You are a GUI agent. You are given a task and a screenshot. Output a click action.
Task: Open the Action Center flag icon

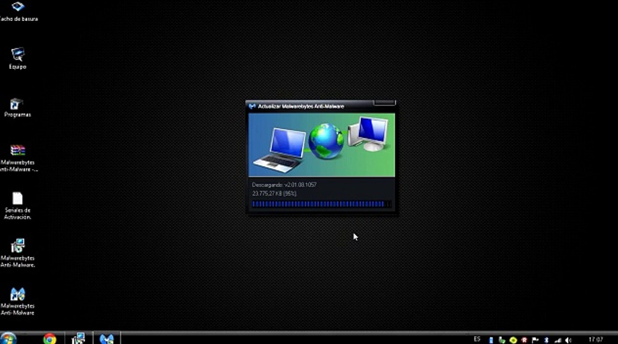click(535, 340)
